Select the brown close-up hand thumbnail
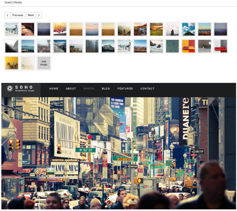Screen dimensions: 237x211 (x=28, y=29)
